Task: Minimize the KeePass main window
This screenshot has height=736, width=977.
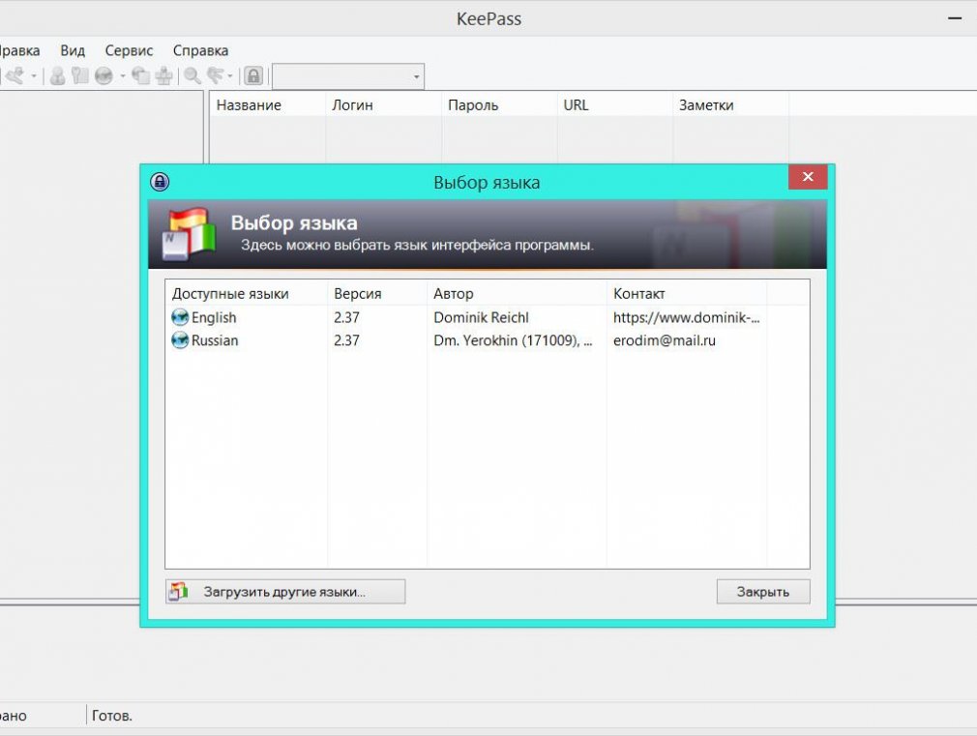Action: click(x=955, y=18)
